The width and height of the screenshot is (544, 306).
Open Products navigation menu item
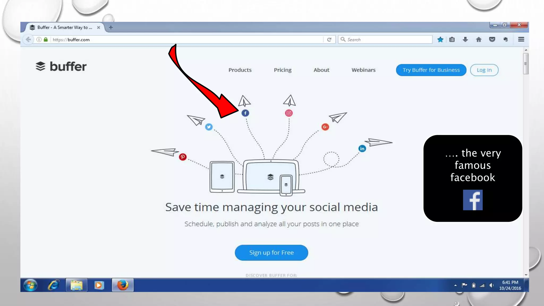240,70
